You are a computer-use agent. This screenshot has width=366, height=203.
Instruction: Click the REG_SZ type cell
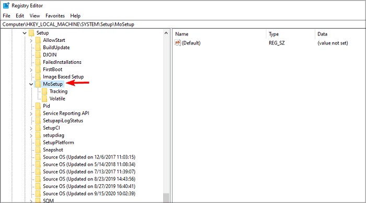(x=277, y=43)
